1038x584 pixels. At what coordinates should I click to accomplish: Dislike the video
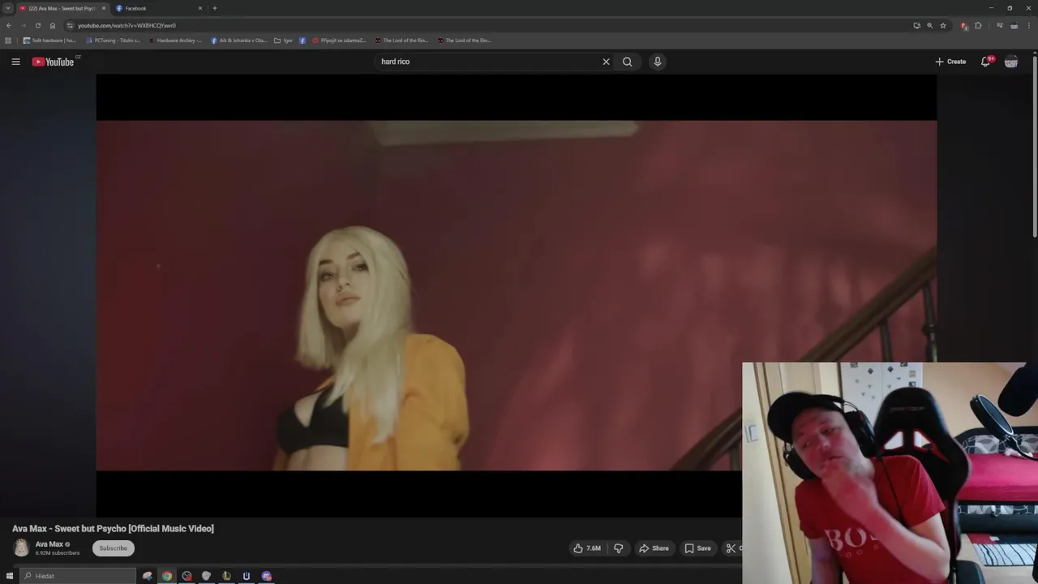pos(619,548)
